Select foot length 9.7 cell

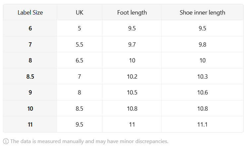coord(132,44)
